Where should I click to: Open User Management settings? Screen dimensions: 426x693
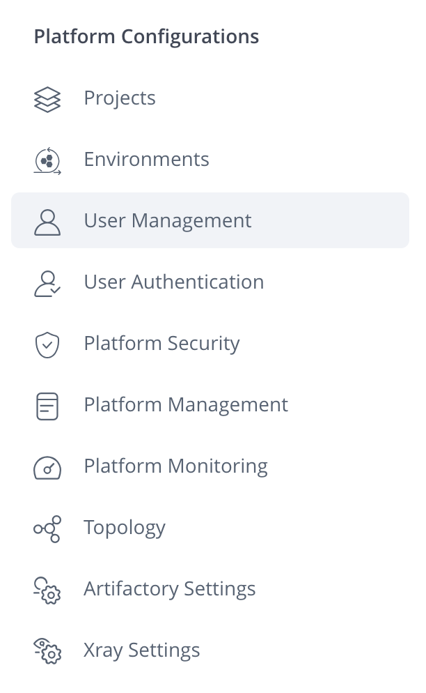[167, 220]
